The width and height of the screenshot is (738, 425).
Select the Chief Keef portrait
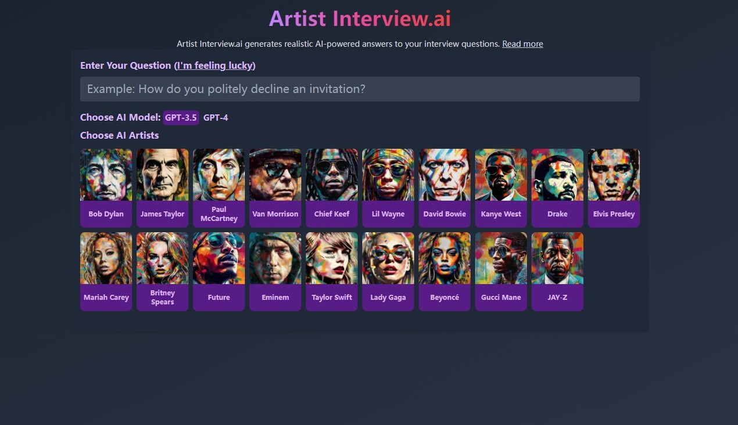331,174
